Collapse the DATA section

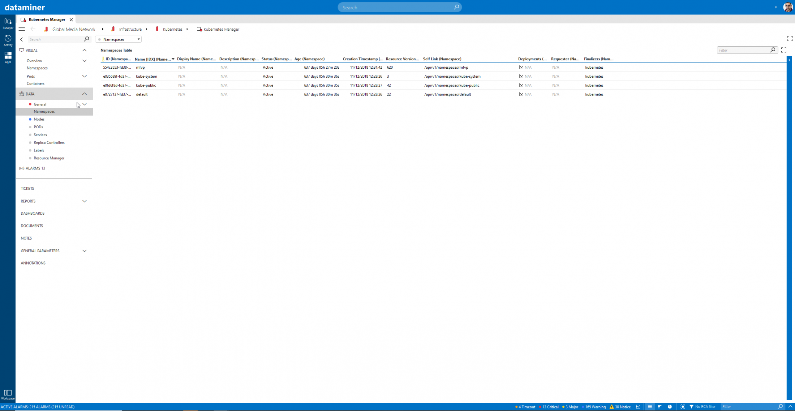(x=85, y=94)
